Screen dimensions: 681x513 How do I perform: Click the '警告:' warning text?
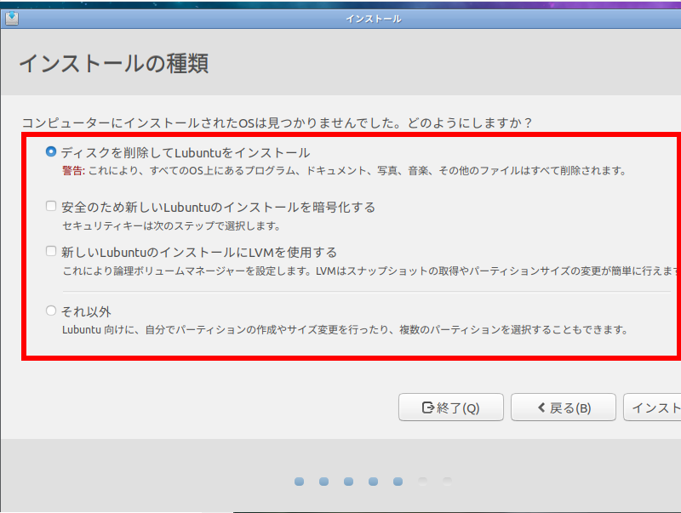tap(73, 170)
